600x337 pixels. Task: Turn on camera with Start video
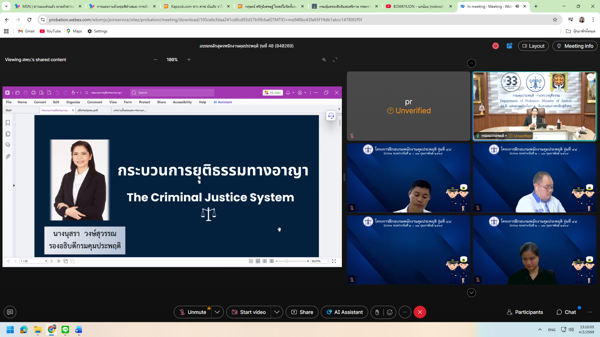coord(249,312)
